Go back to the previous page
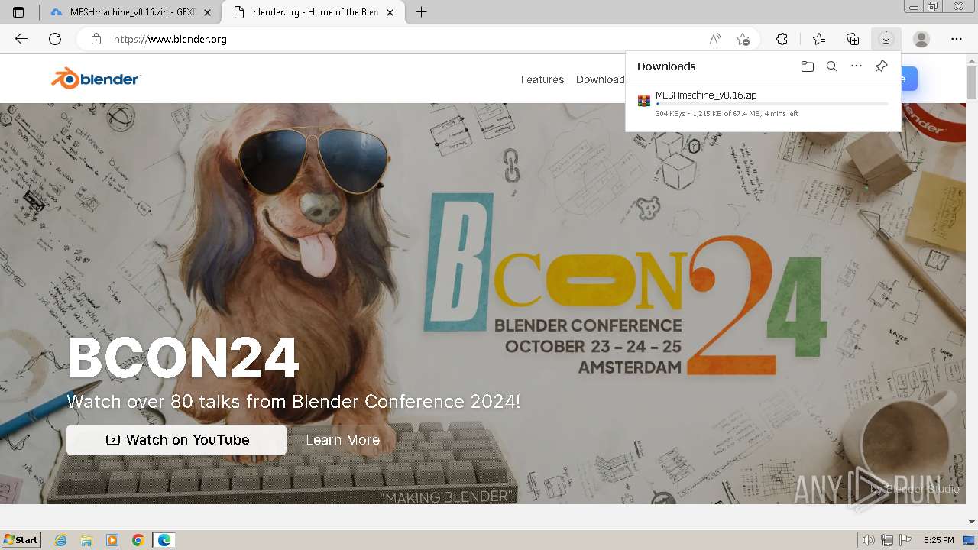 coord(21,39)
